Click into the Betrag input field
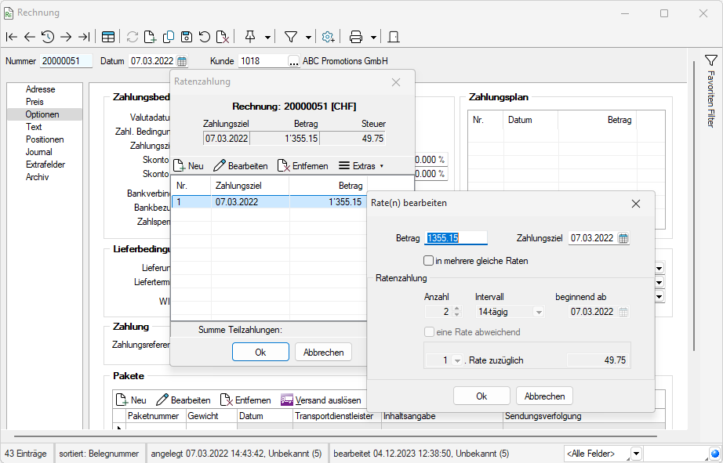723x463 pixels. point(456,238)
